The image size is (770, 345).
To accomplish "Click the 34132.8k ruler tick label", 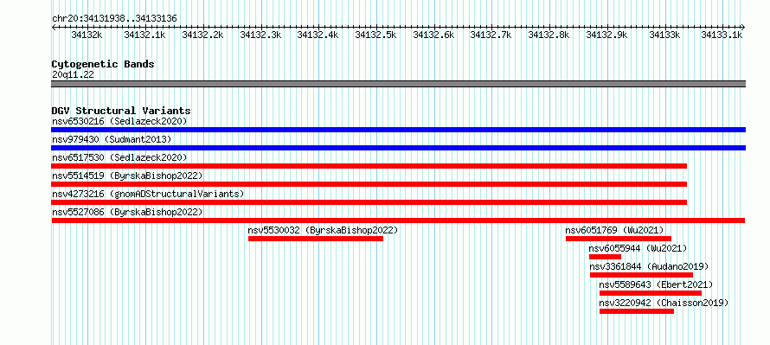I will click(x=549, y=35).
